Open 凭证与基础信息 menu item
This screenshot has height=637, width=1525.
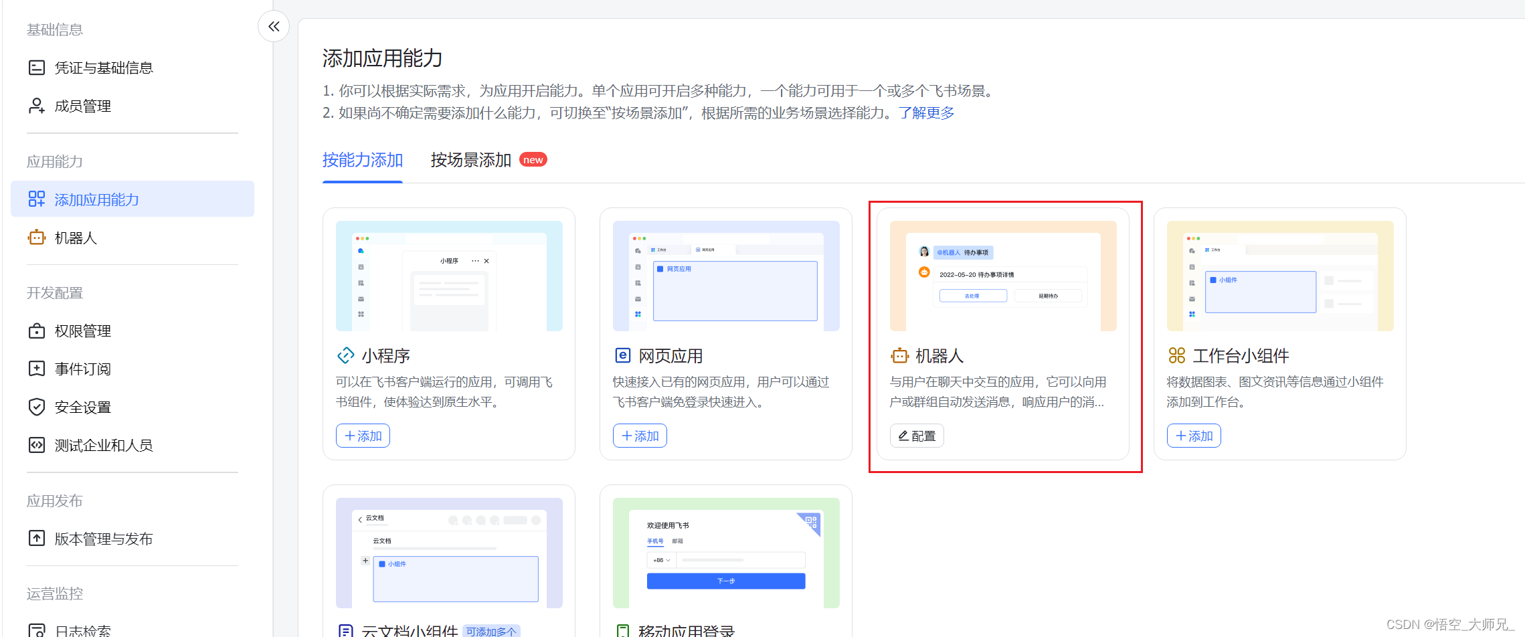coord(132,68)
